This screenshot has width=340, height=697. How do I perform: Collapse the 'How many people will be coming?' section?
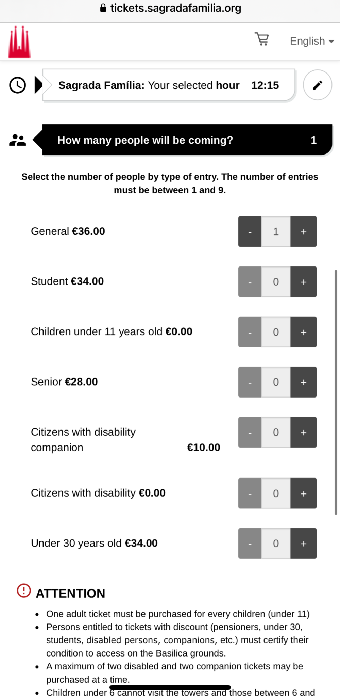pos(187,140)
